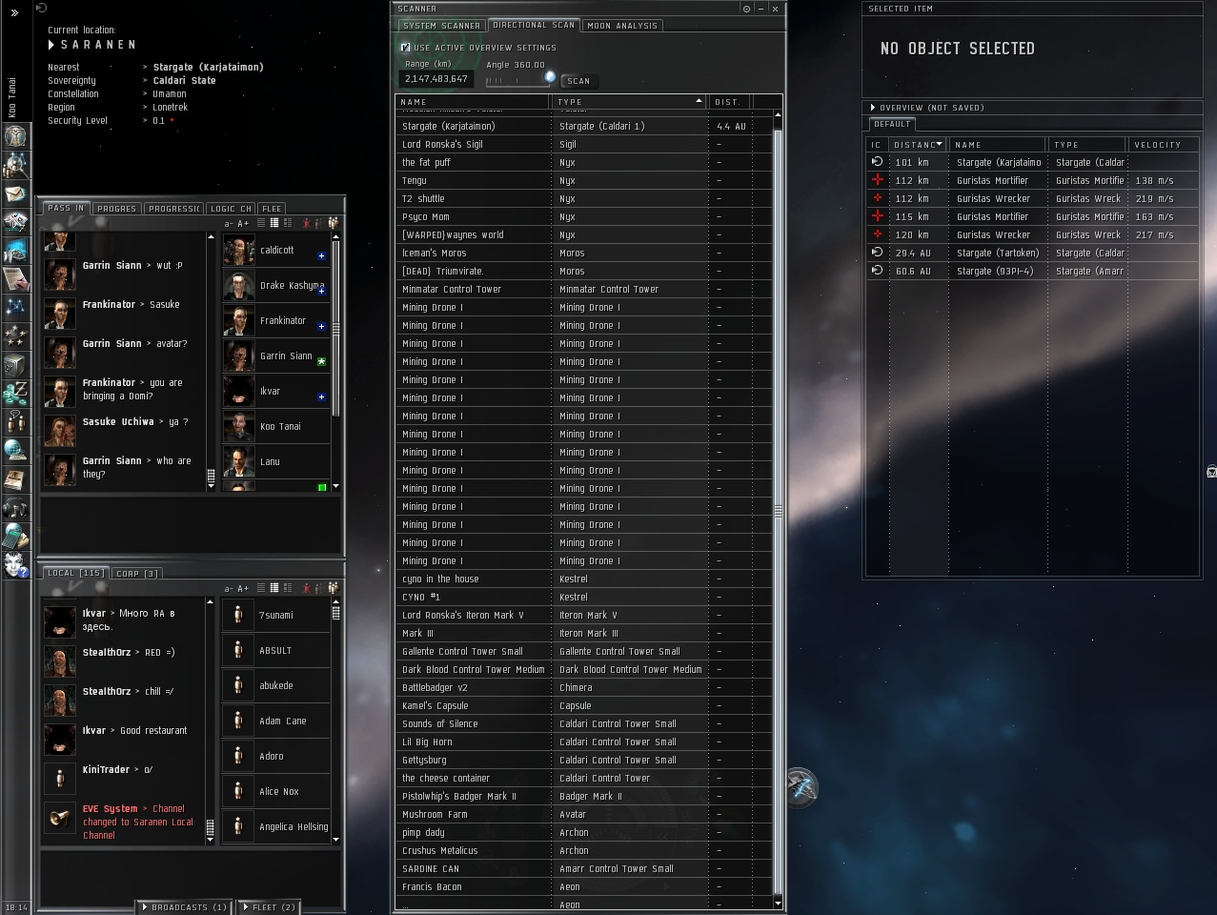The height and width of the screenshot is (915, 1217).
Task: Switch Local chat to compact text-only mode
Action: click(261, 588)
